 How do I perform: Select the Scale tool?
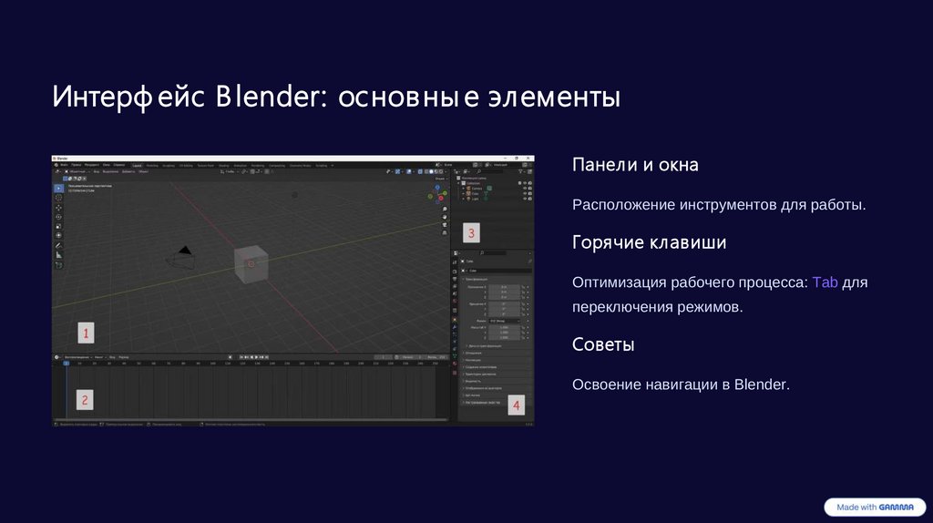pos(58,226)
